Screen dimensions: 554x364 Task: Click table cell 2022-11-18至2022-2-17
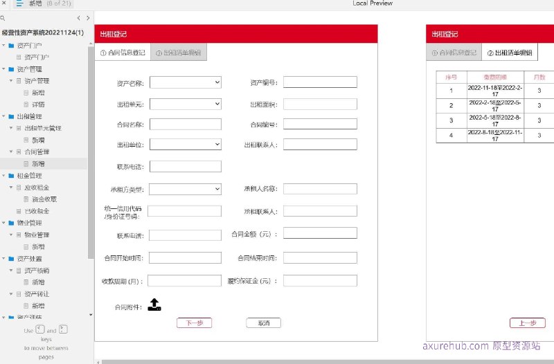[495, 91]
